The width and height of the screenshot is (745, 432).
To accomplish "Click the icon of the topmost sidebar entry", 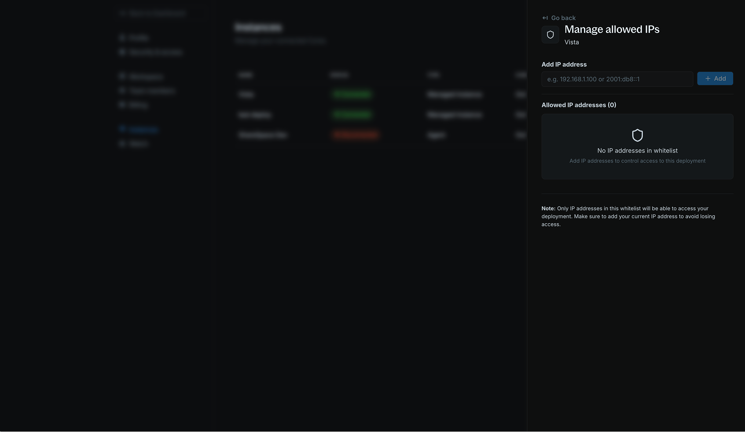I will point(122,37).
